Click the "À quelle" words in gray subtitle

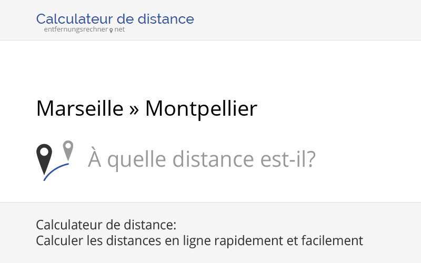(x=127, y=159)
